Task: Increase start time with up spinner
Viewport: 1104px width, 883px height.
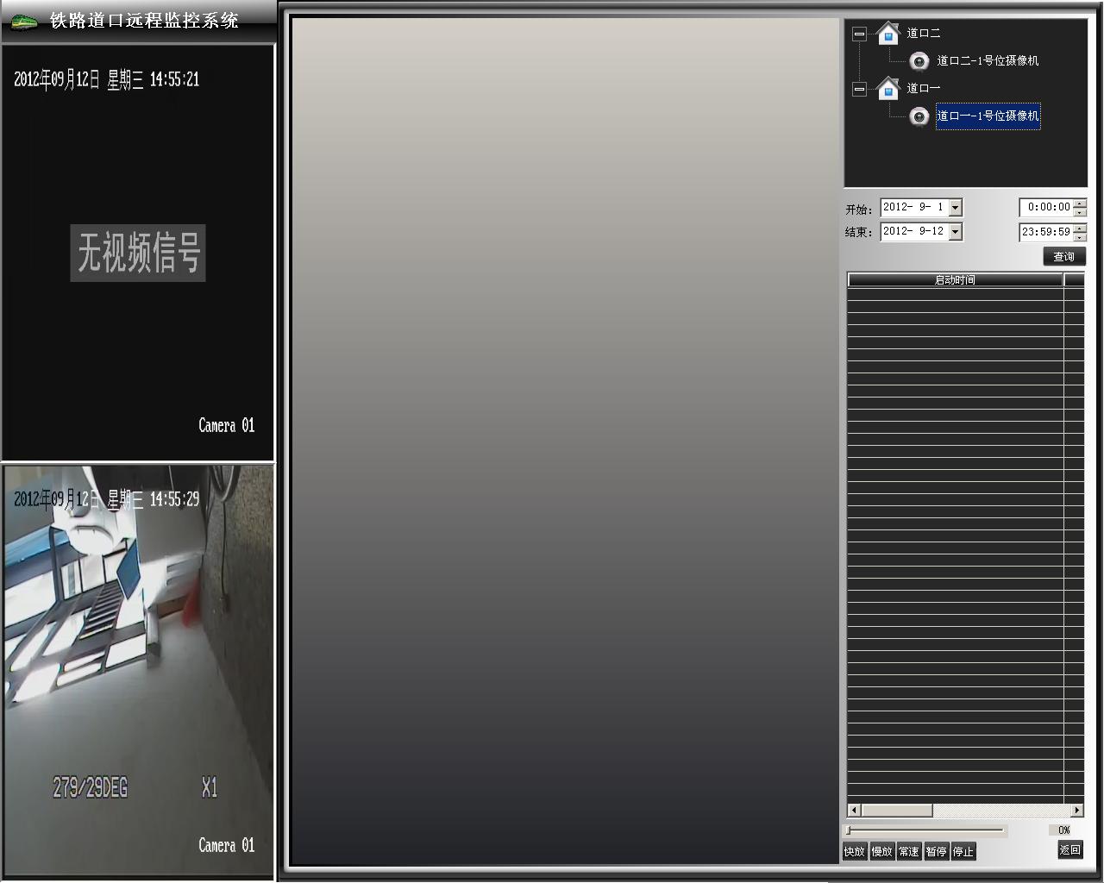Action: (1080, 204)
